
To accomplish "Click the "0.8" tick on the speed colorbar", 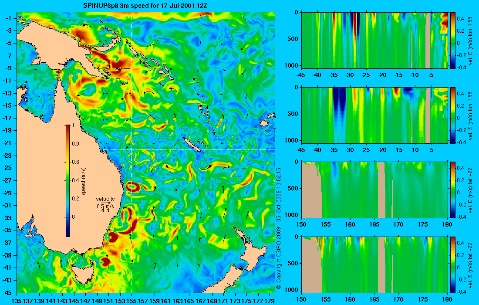I will tap(75, 144).
